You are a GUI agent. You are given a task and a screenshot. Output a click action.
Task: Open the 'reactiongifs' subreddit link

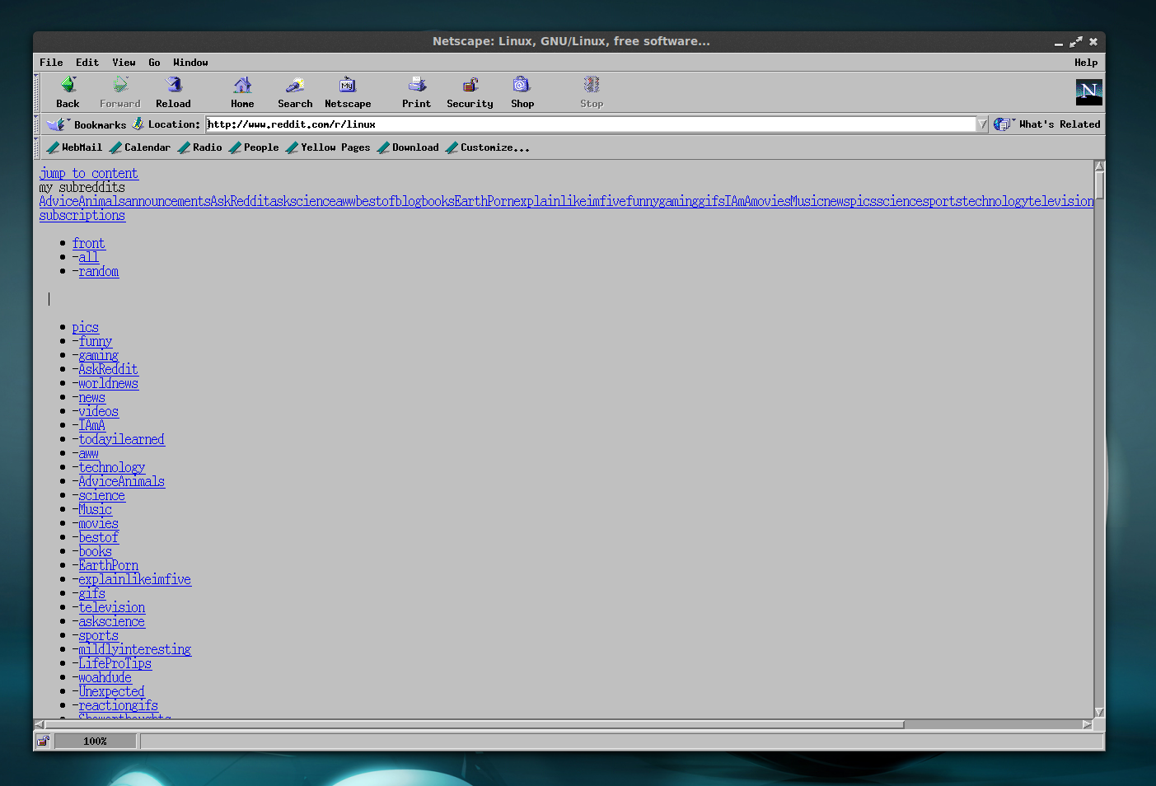click(119, 706)
